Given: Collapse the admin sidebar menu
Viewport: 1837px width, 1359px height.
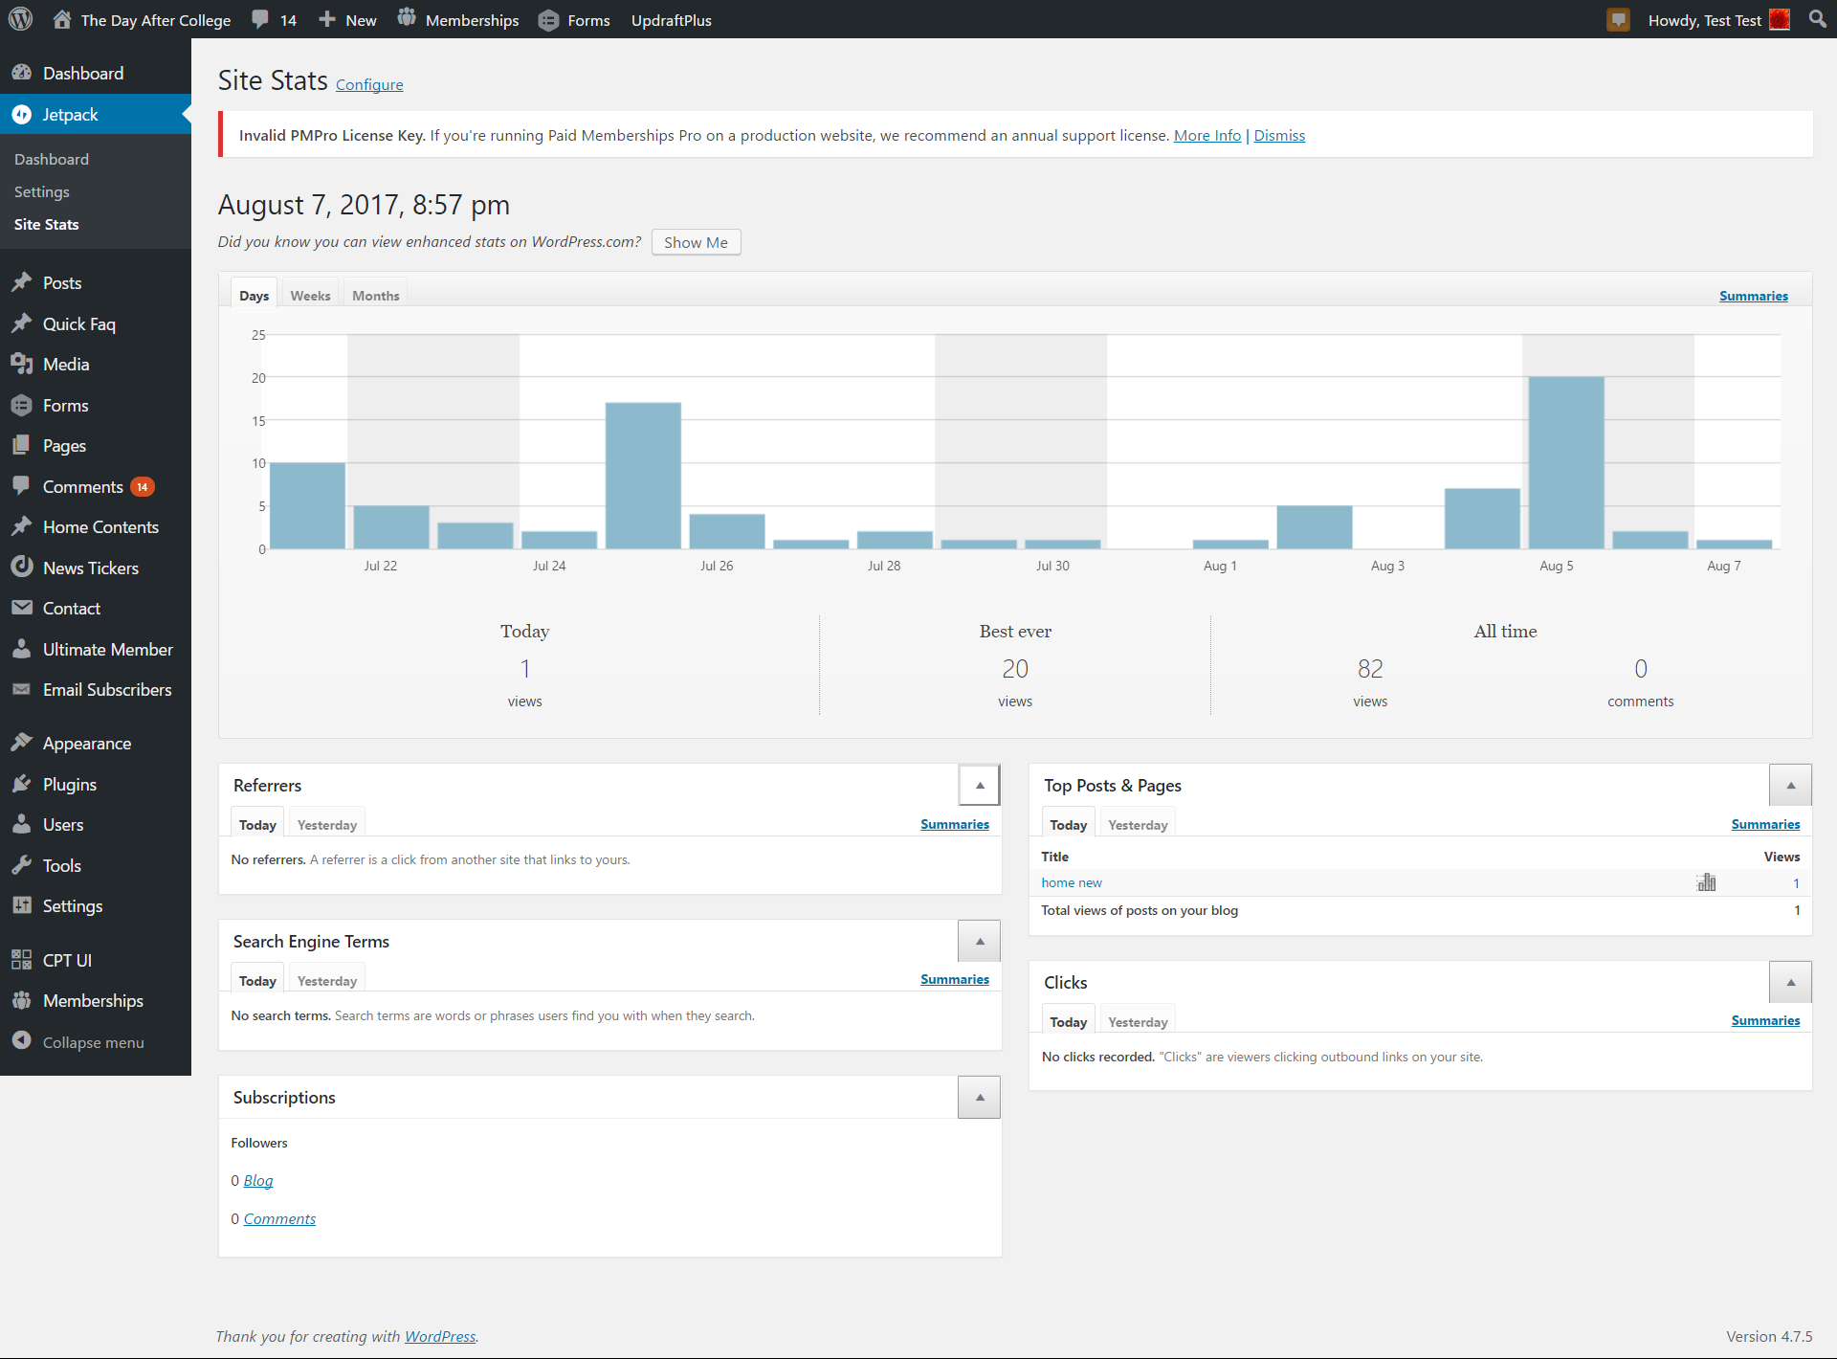Looking at the screenshot, I should click(x=93, y=1043).
